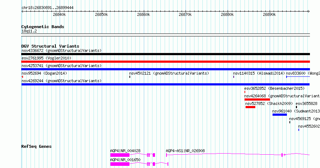Open the nsv952694 (Dogan2014) label
The height and width of the screenshot is (168, 320).
44,73
